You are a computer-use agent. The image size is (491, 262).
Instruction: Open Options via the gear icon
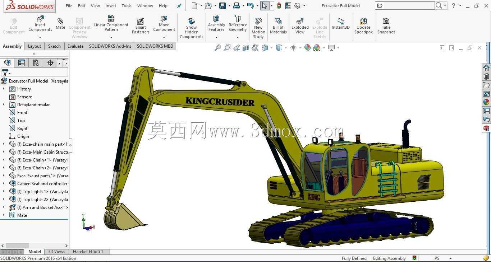(x=297, y=6)
